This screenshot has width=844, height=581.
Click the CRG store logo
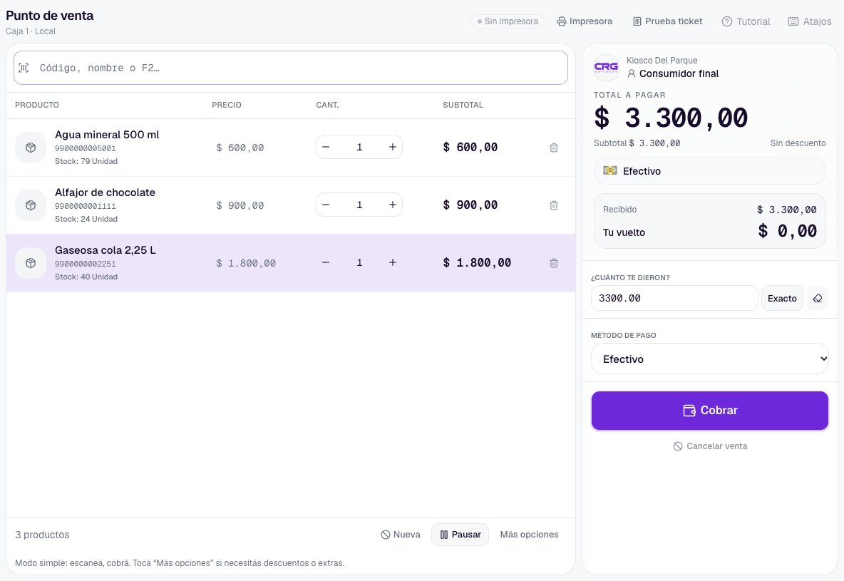click(606, 68)
